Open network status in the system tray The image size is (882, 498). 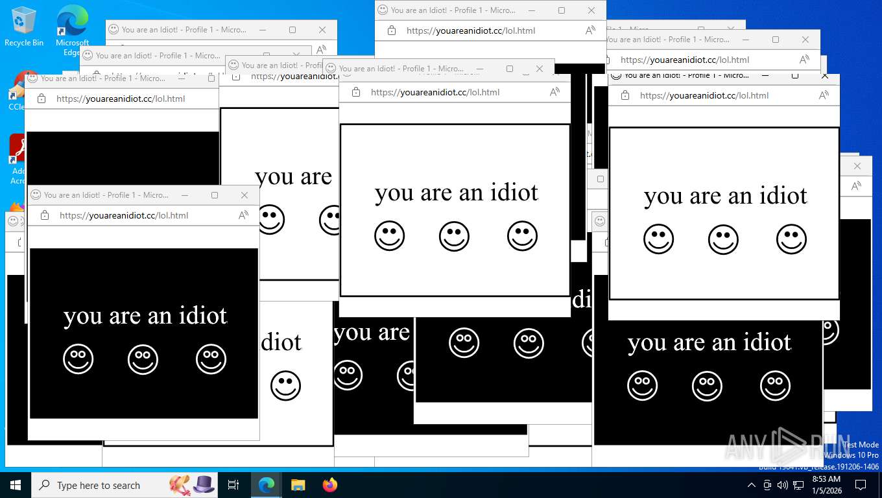tap(798, 485)
